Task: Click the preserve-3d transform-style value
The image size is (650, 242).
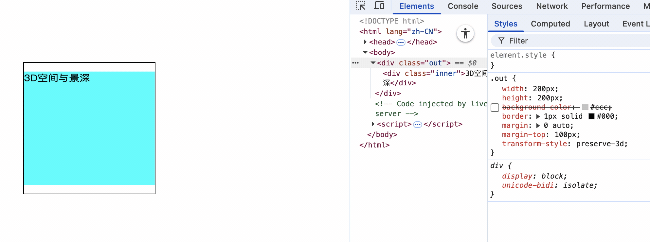Action: [600, 144]
